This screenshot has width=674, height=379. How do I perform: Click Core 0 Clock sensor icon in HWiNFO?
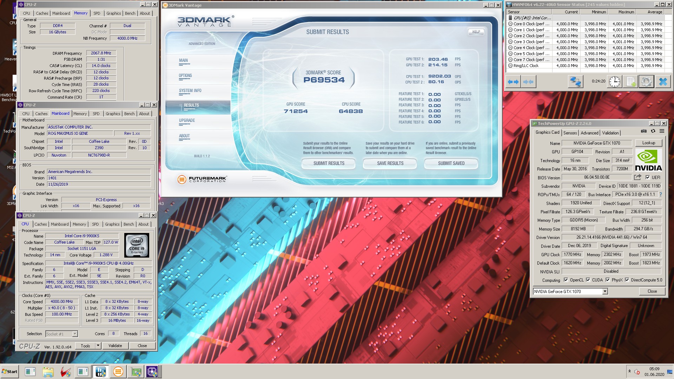point(510,24)
